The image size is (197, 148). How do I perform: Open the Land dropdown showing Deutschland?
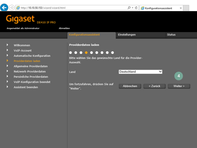(140, 72)
